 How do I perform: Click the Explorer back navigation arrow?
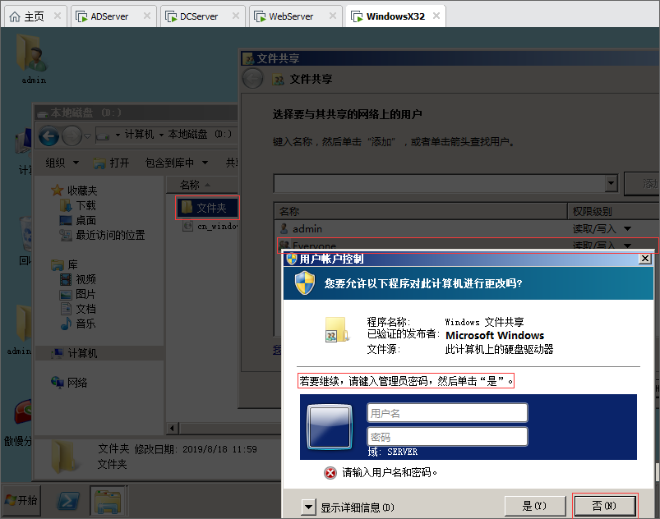[x=48, y=135]
